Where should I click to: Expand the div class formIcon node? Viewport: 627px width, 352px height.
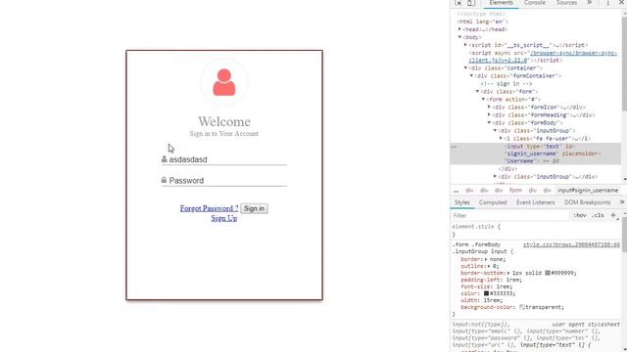490,107
